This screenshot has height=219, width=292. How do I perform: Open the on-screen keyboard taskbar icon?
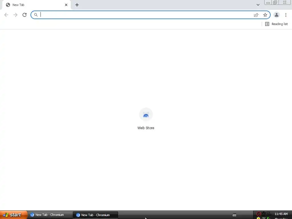point(234,215)
